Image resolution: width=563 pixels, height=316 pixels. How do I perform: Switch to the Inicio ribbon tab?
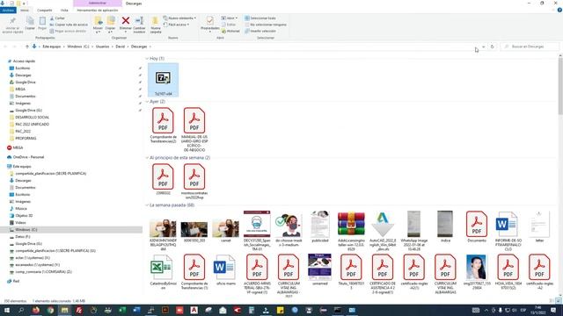25,11
